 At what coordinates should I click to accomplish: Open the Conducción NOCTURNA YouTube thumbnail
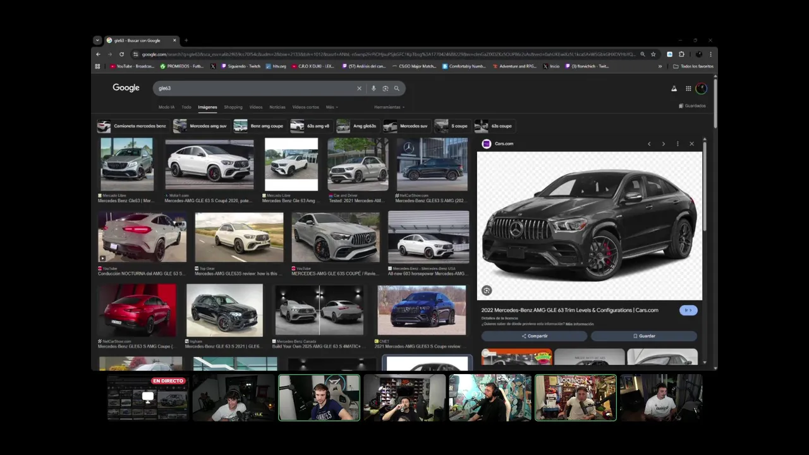142,237
